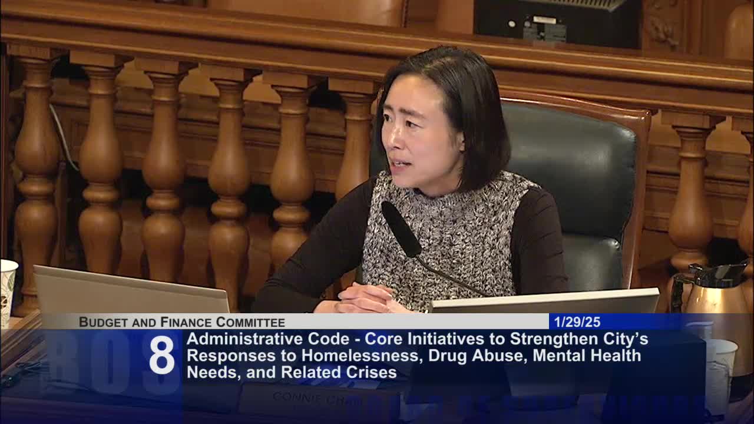This screenshot has height=424, width=754.
Task: Click the paper cup at the left edge
Action: click(8, 292)
